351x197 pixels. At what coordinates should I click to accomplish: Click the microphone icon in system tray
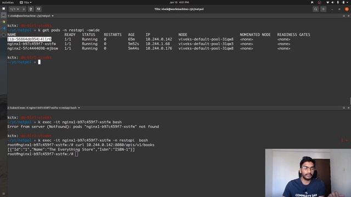[x=338, y=2]
